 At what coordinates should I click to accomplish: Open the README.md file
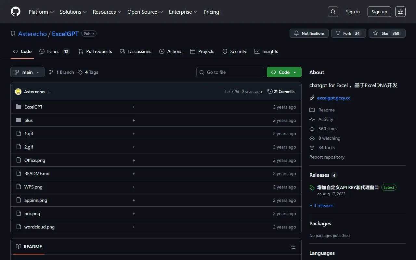pyautogui.click(x=37, y=174)
